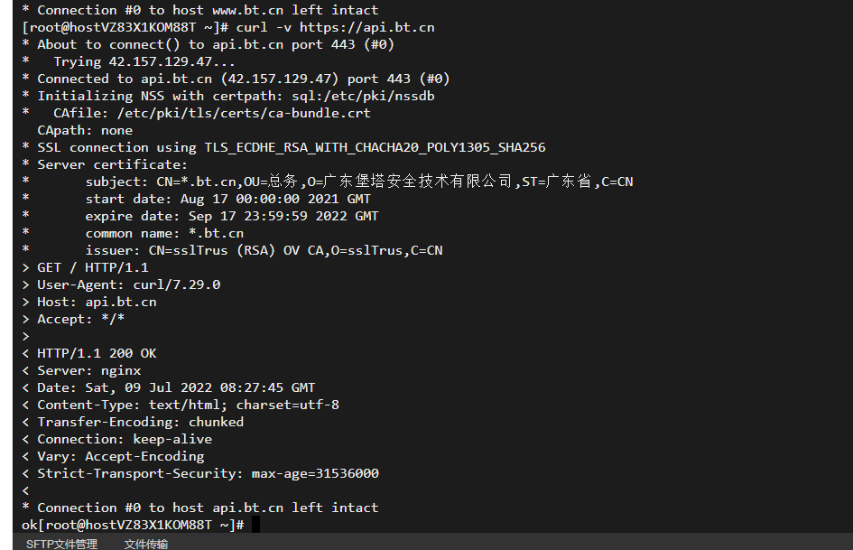Switch to the 文件传输 tab
853x550 pixels.
[x=146, y=544]
